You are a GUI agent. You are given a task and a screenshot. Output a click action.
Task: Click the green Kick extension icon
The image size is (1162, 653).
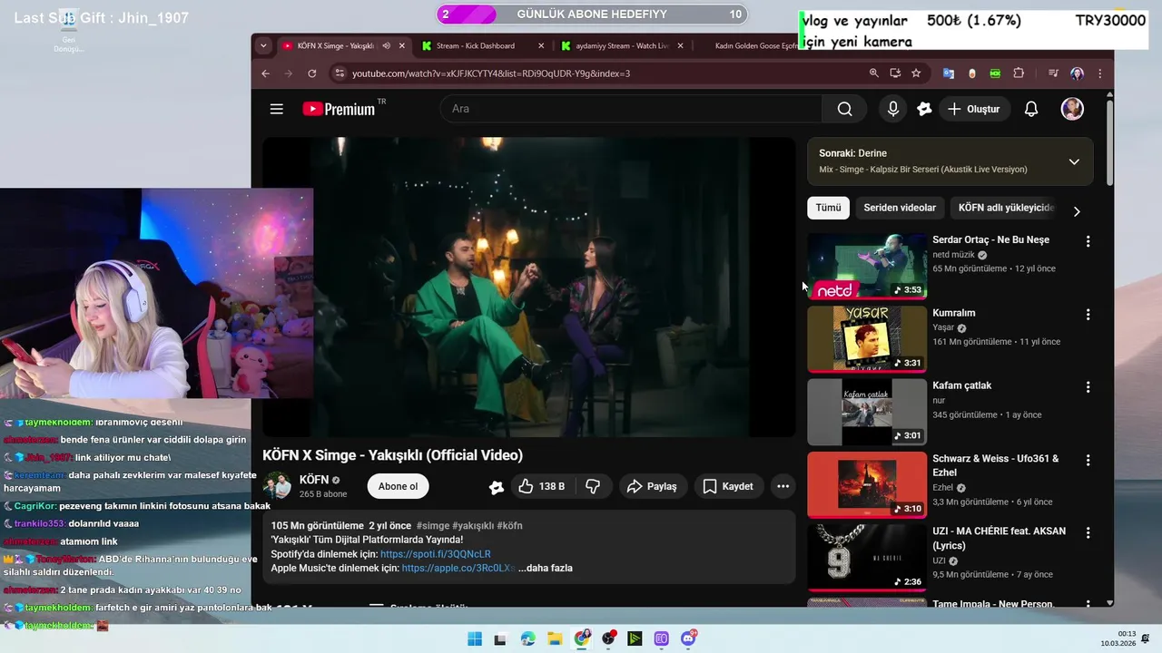pos(995,73)
